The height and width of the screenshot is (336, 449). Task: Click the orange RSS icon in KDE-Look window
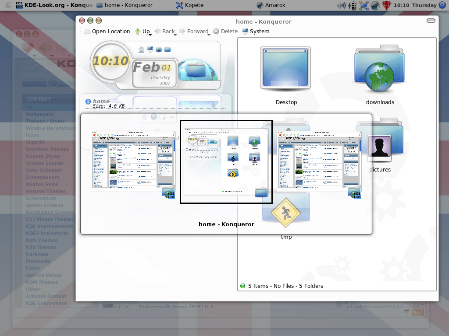(x=418, y=312)
